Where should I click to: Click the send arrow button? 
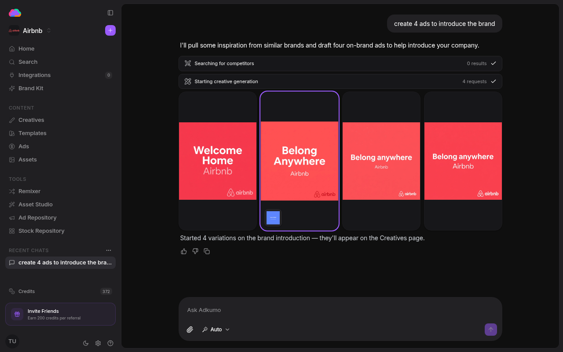491,330
